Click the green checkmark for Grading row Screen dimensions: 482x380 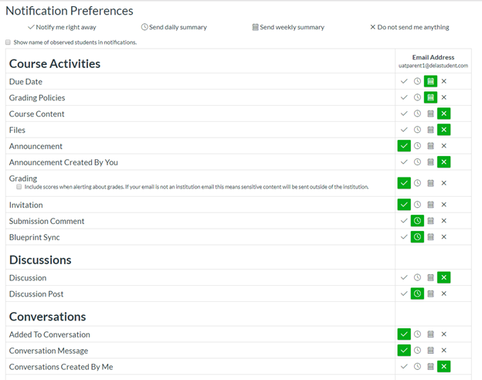tap(404, 183)
